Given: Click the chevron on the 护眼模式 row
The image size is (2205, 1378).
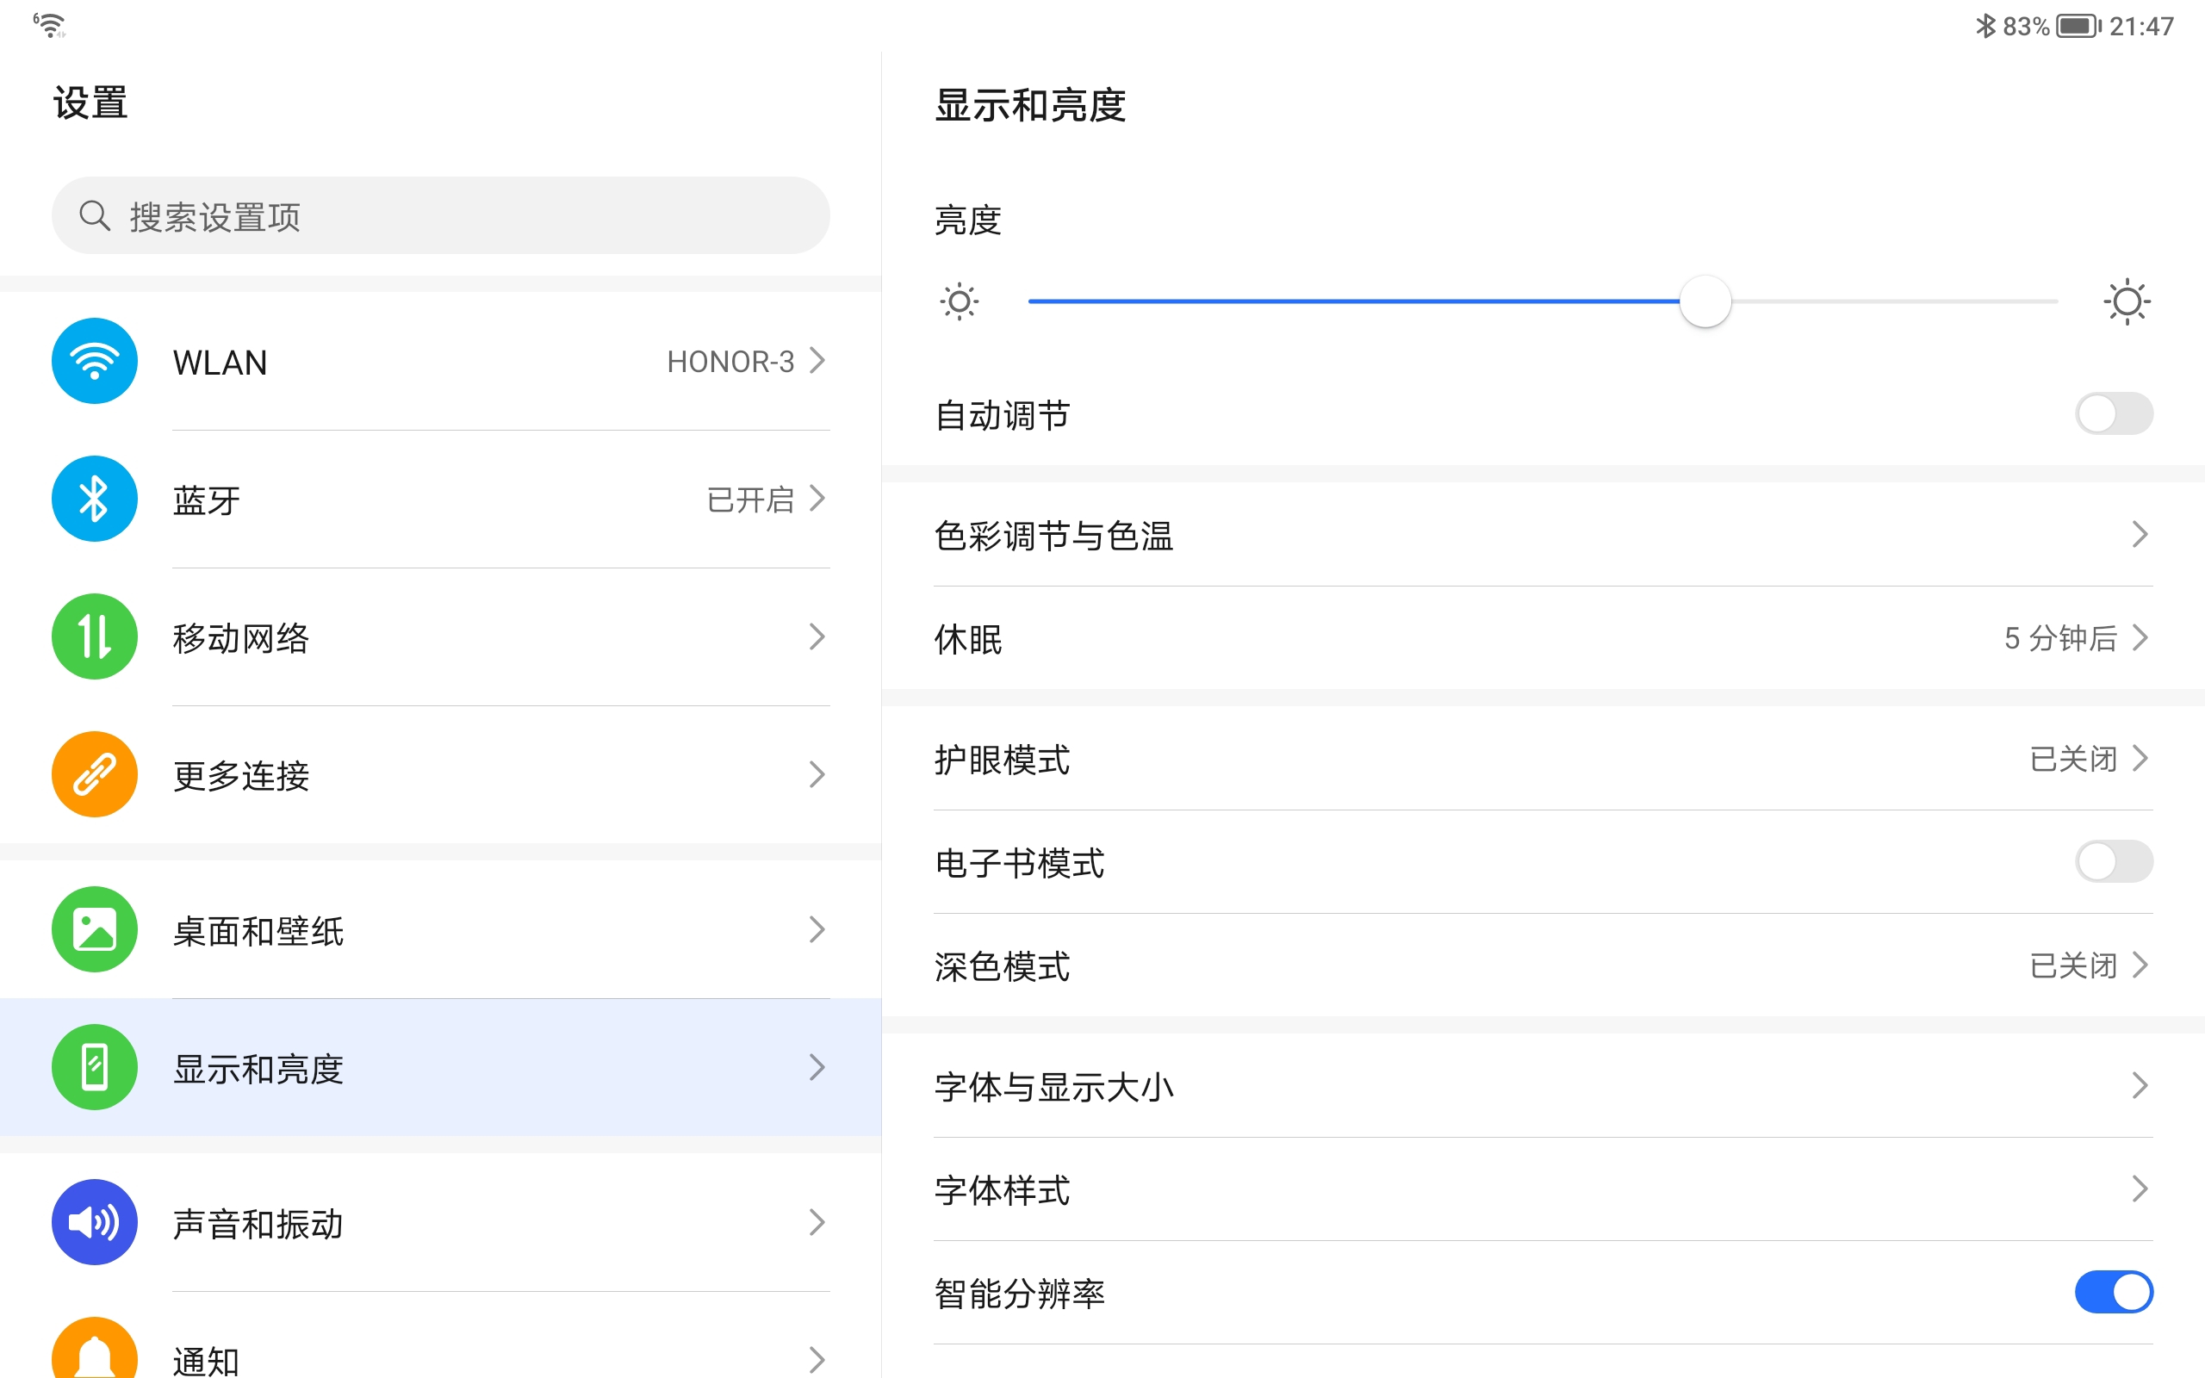Looking at the screenshot, I should [2140, 758].
